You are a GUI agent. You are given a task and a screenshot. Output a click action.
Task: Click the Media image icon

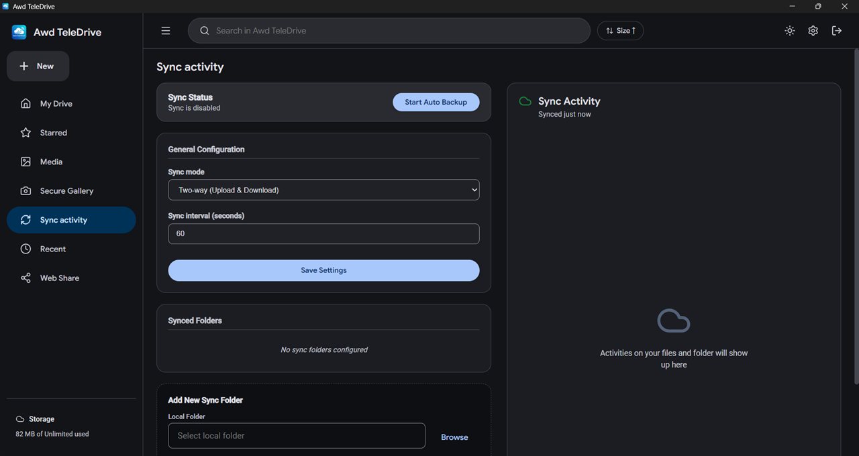pos(26,162)
